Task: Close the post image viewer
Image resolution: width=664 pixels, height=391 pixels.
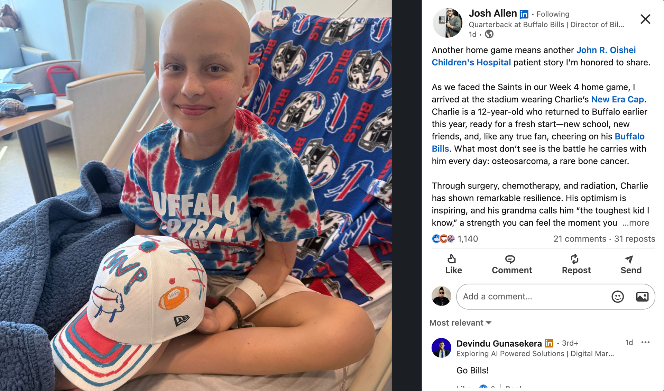Action: click(645, 19)
